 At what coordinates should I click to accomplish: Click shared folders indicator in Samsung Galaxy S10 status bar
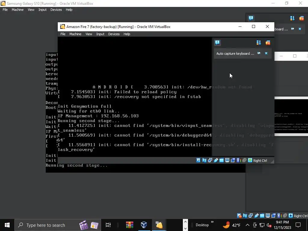coord(262,216)
